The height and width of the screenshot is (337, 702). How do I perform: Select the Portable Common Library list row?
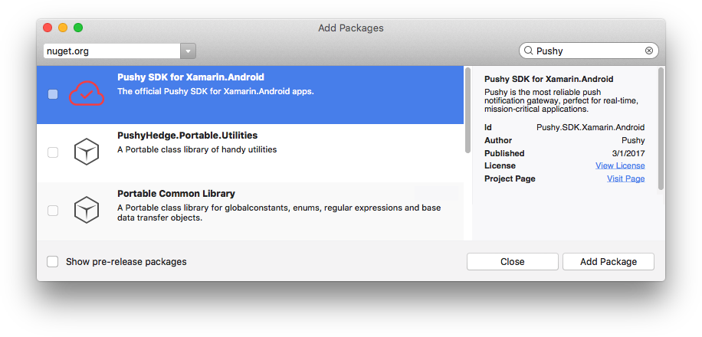(250, 211)
